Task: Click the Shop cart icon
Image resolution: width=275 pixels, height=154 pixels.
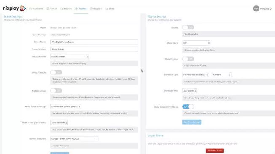Action: click(106, 8)
